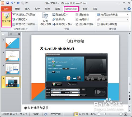Image resolution: width=132 pixels, height=117 pixels.
Task: Click zoom out minus button
Action: [x=99, y=114]
